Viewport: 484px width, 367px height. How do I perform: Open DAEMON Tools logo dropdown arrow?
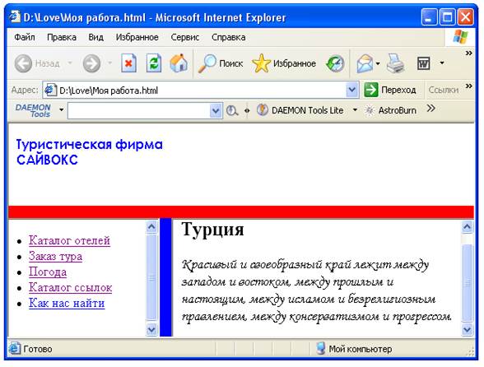pos(61,110)
